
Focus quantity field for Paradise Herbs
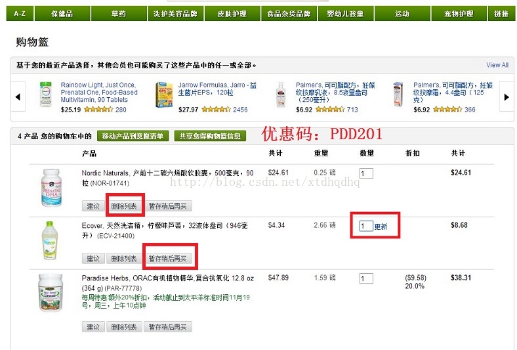366,278
